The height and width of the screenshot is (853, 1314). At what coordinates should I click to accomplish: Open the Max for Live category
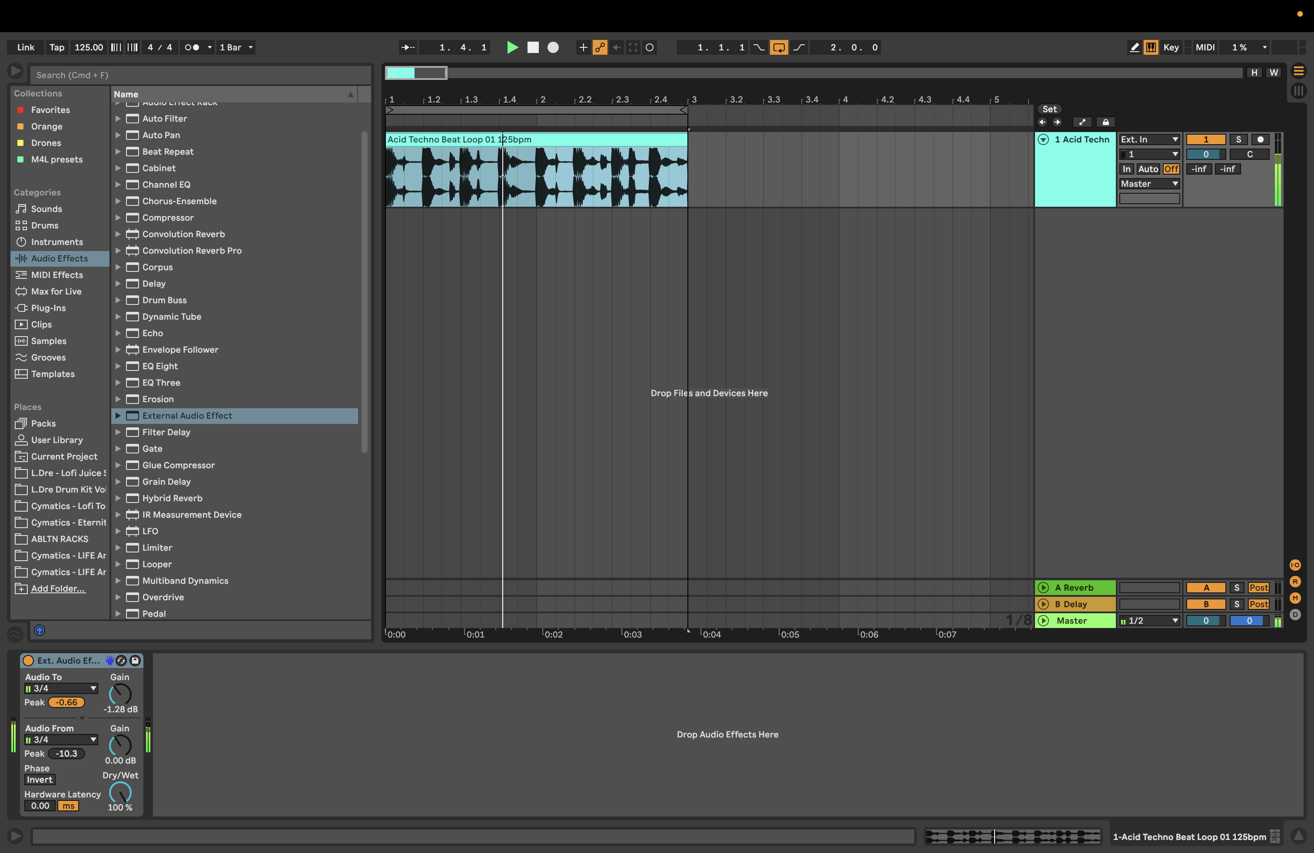[56, 292]
